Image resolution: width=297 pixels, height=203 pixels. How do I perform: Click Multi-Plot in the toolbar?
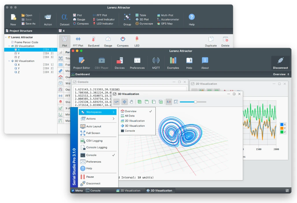165,15
